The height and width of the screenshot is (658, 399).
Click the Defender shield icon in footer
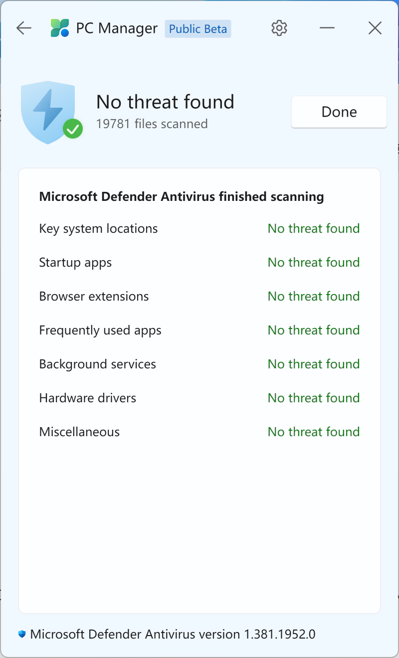[22, 635]
